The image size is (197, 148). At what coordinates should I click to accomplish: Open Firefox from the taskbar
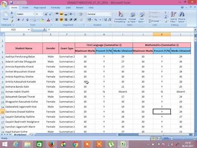(51, 144)
